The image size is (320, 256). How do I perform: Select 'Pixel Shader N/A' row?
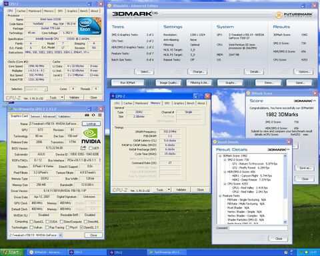[238, 208]
